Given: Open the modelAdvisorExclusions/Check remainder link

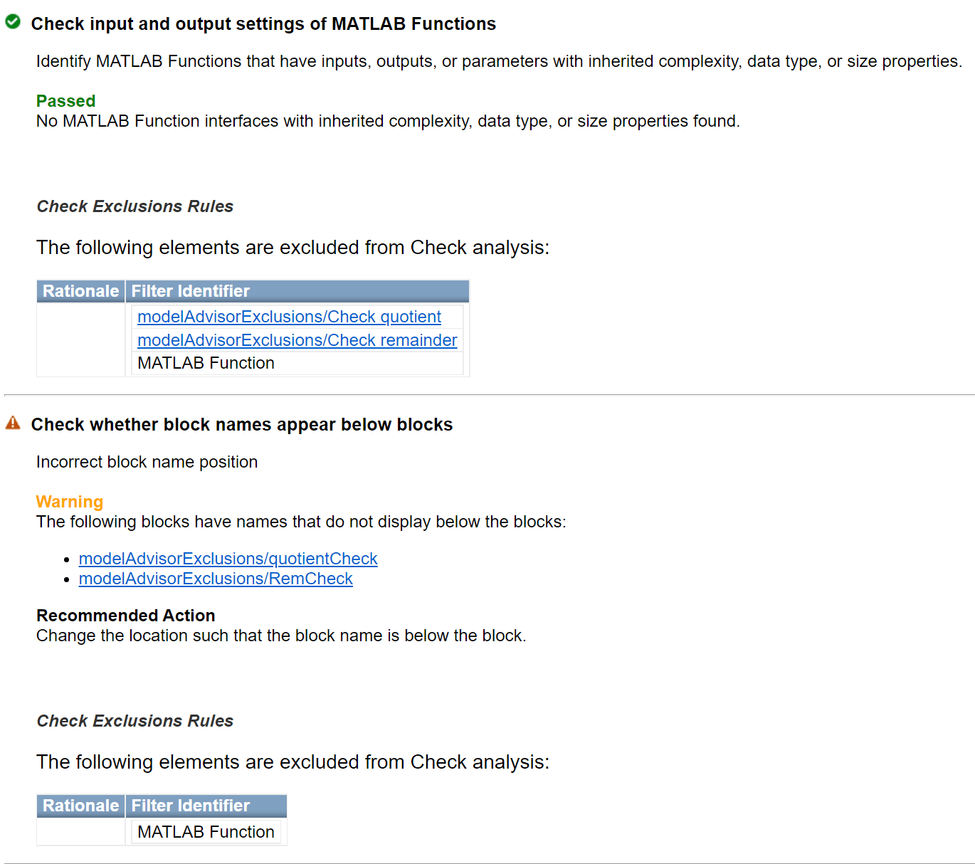Looking at the screenshot, I should tap(297, 340).
